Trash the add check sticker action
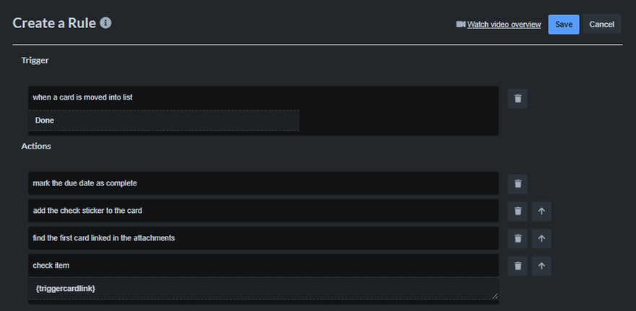The width and height of the screenshot is (636, 311). coord(518,211)
